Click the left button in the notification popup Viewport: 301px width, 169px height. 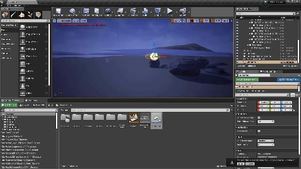[x=240, y=164]
